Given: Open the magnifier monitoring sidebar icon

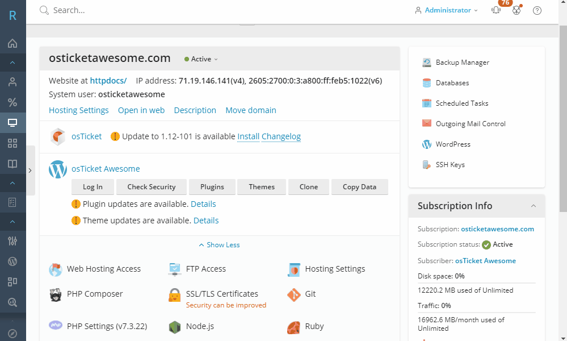Looking at the screenshot, I should 12,302.
